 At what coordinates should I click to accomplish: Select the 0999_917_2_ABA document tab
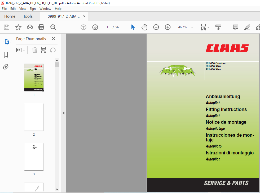pyautogui.click(x=64, y=16)
